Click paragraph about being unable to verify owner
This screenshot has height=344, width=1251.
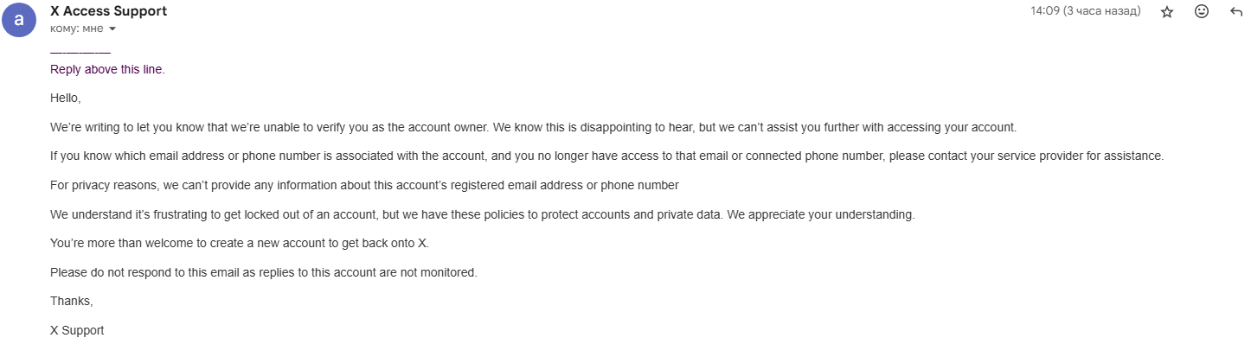533,127
